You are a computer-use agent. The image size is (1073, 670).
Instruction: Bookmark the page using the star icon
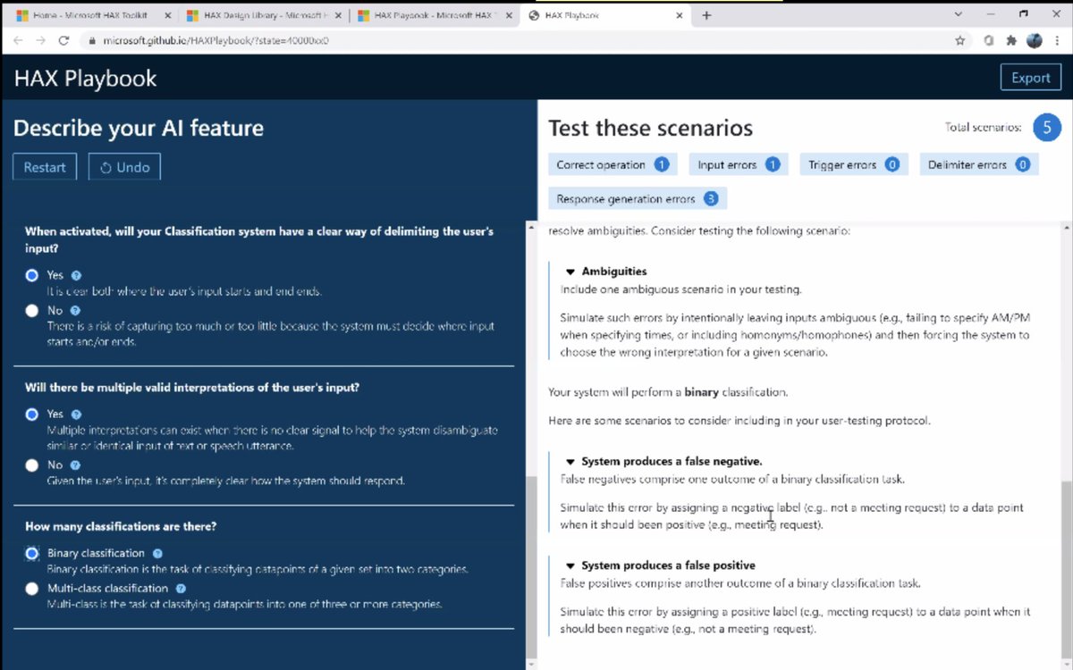point(961,40)
